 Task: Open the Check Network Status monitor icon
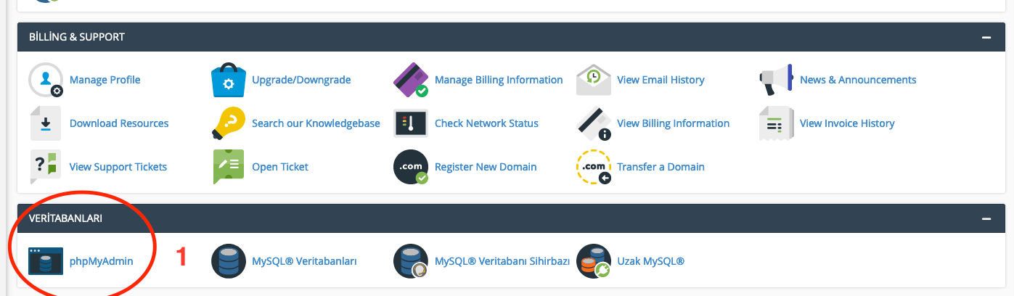[411, 123]
